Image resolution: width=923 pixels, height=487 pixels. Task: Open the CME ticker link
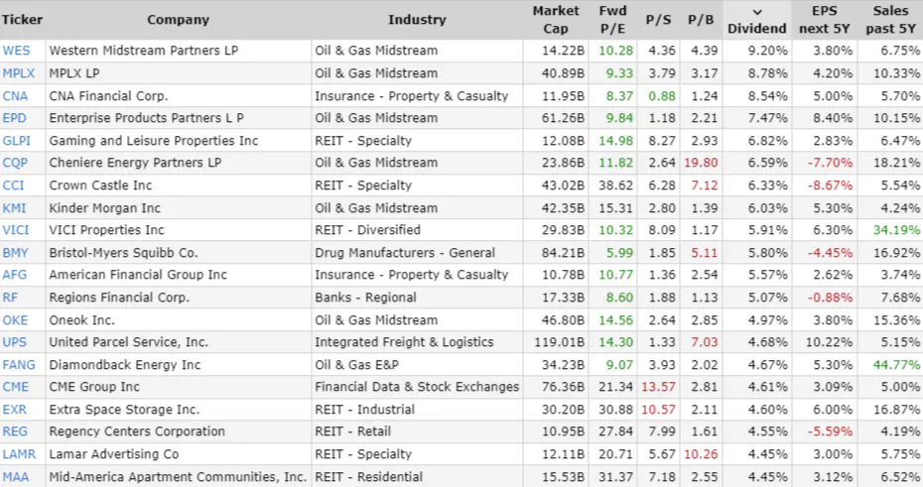[15, 387]
